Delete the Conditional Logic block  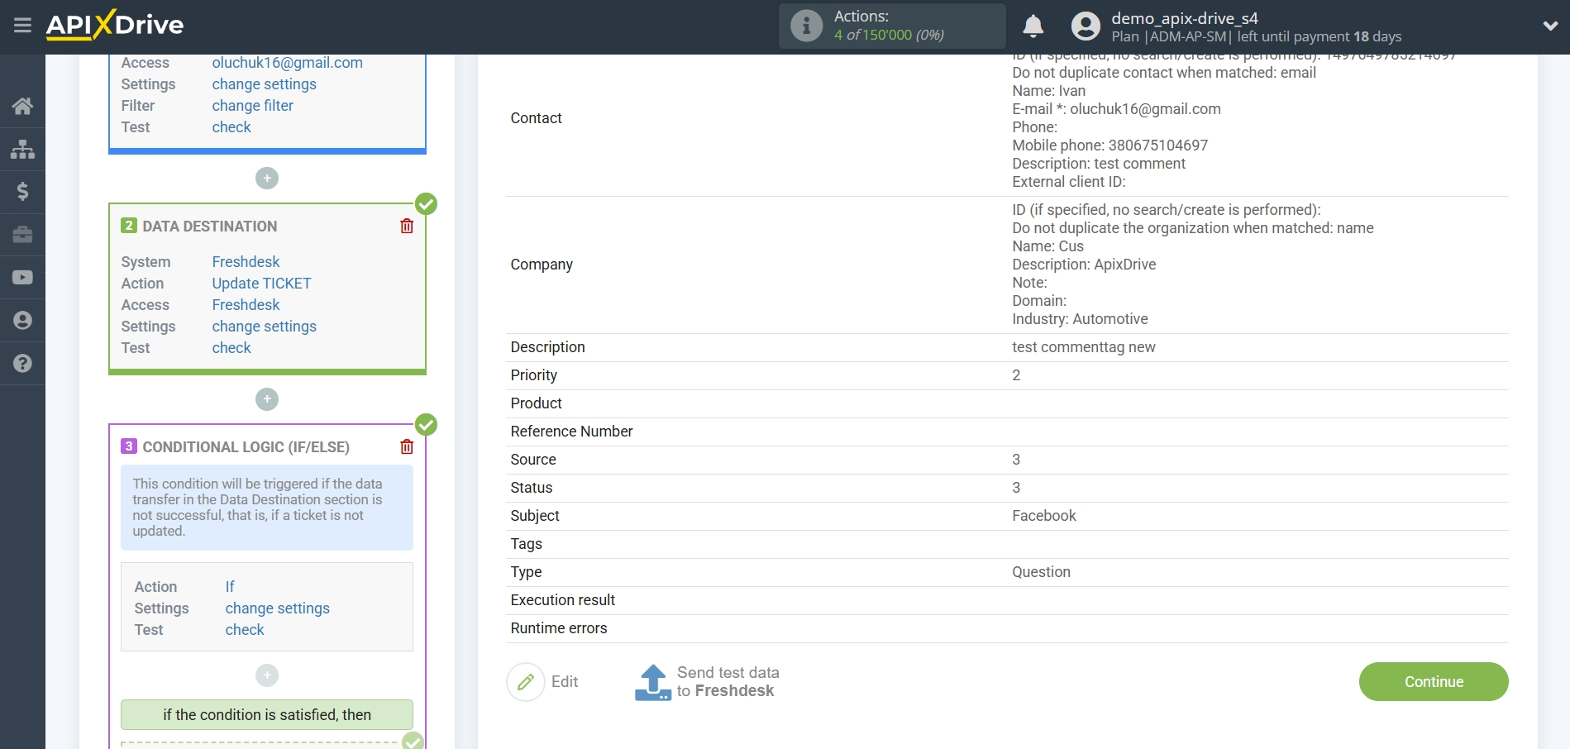pos(407,446)
